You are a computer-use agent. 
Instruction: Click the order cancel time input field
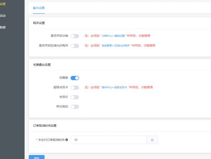click(x=108, y=140)
